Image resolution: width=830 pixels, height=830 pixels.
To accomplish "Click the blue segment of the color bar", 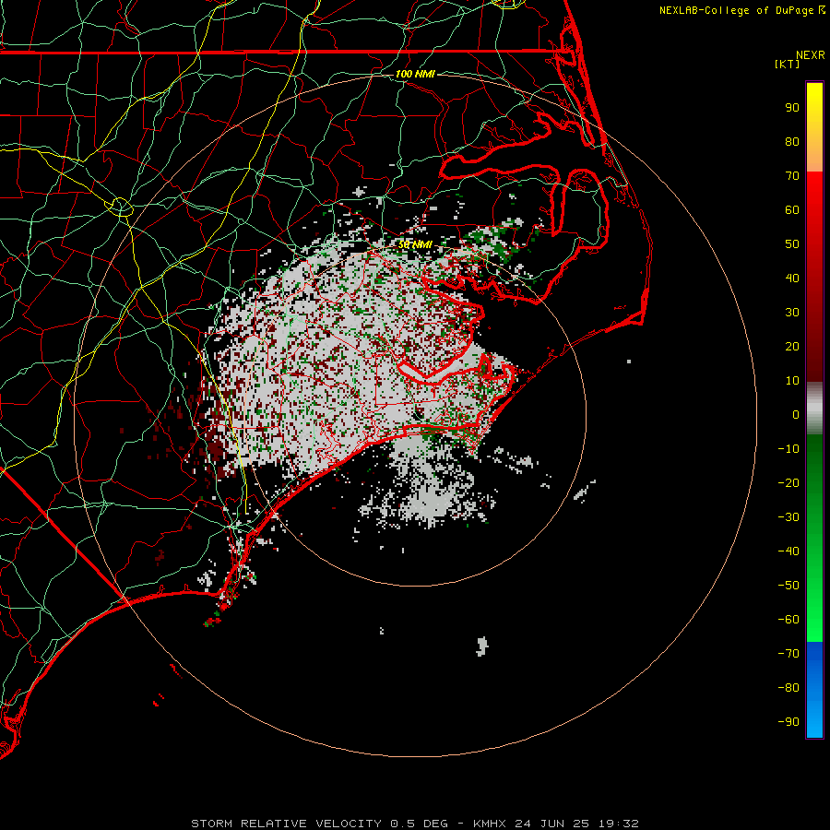I will coord(814,690).
